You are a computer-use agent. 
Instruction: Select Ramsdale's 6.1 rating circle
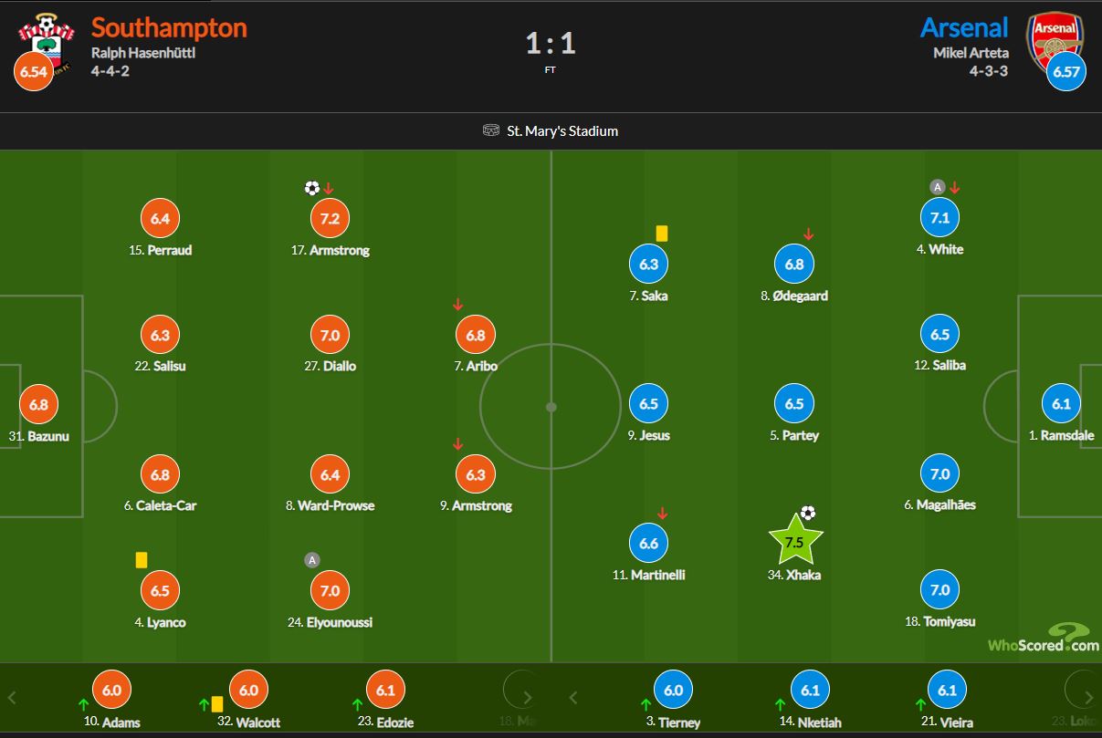pos(1061,404)
